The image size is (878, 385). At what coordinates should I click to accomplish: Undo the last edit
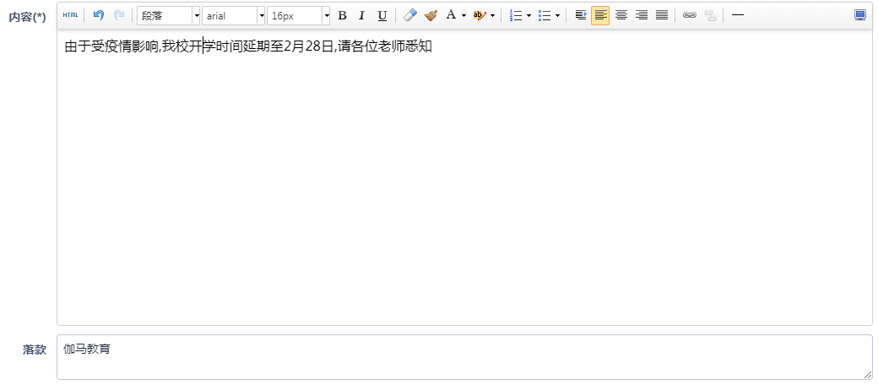(99, 15)
